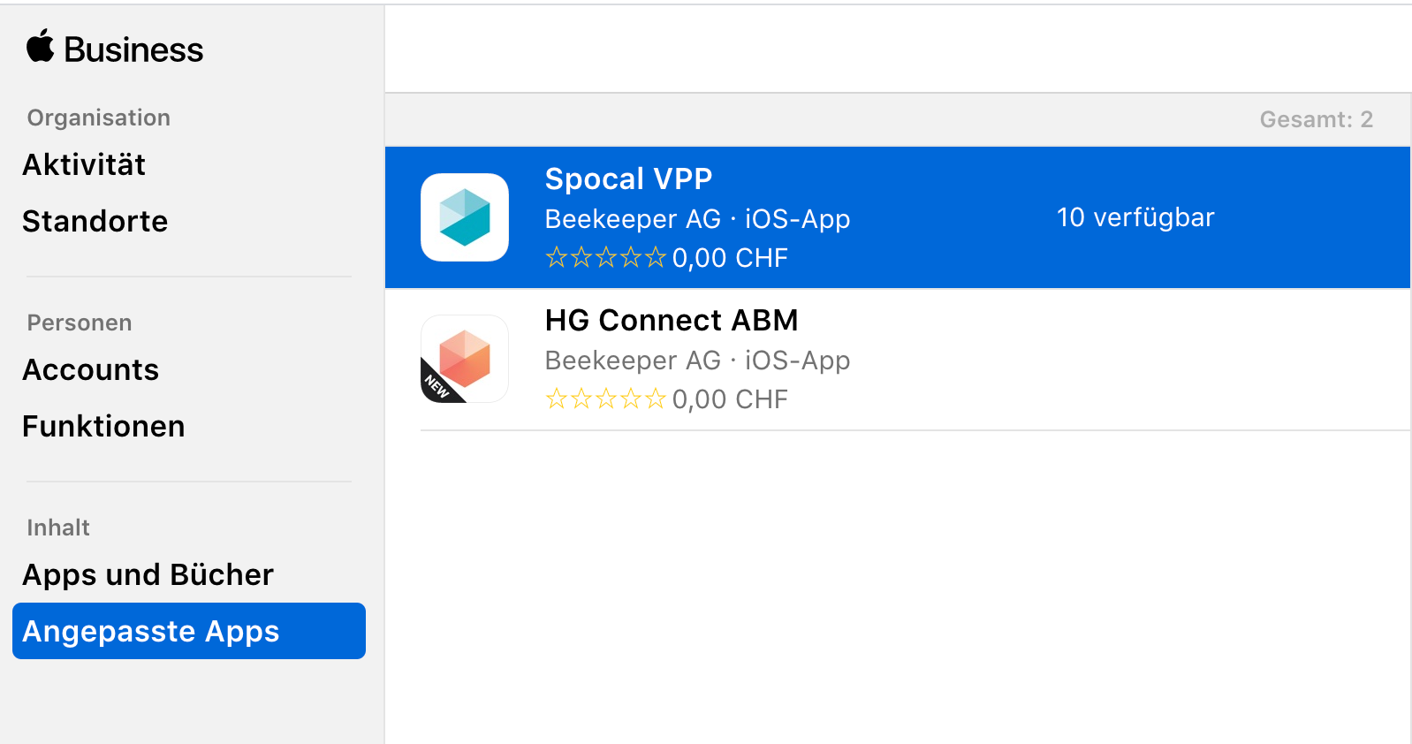The width and height of the screenshot is (1412, 744).
Task: Click the star rating under Spocal VPP
Action: [605, 257]
